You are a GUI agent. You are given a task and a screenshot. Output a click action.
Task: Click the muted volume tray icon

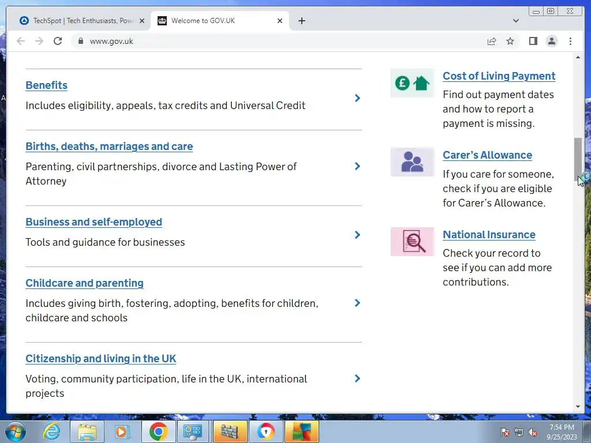pos(533,432)
